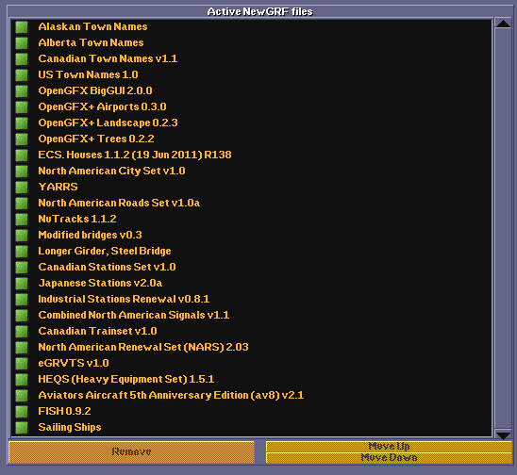Image resolution: width=517 pixels, height=475 pixels.
Task: Select Combined North American Signals v1.1
Action: pyautogui.click(x=251, y=315)
